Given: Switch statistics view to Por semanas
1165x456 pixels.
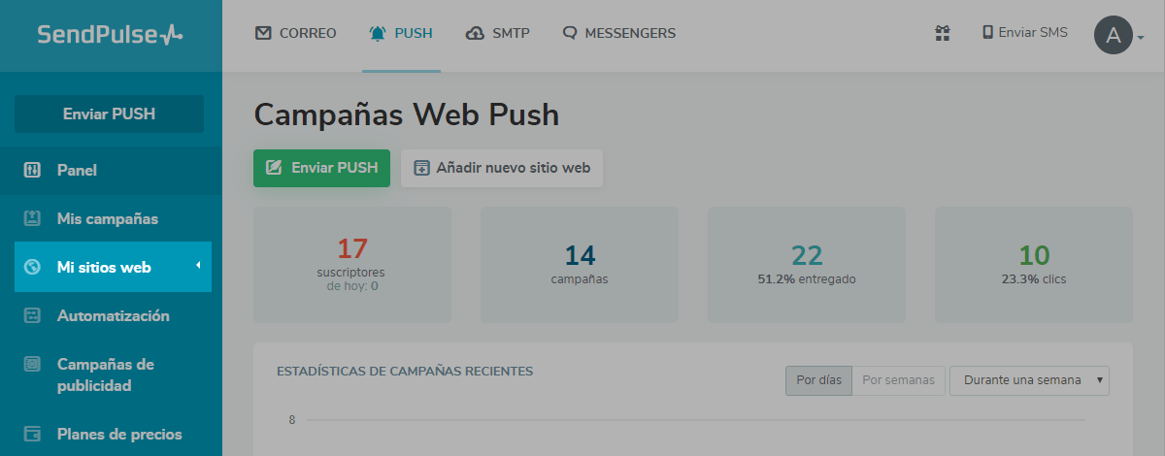Looking at the screenshot, I should click(x=898, y=380).
